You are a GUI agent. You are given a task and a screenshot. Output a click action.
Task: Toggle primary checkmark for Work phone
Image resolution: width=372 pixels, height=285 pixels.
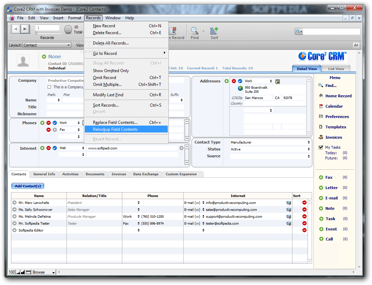tap(55, 122)
